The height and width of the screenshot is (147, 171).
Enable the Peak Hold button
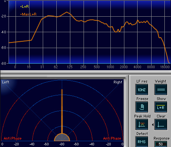pos(142,125)
